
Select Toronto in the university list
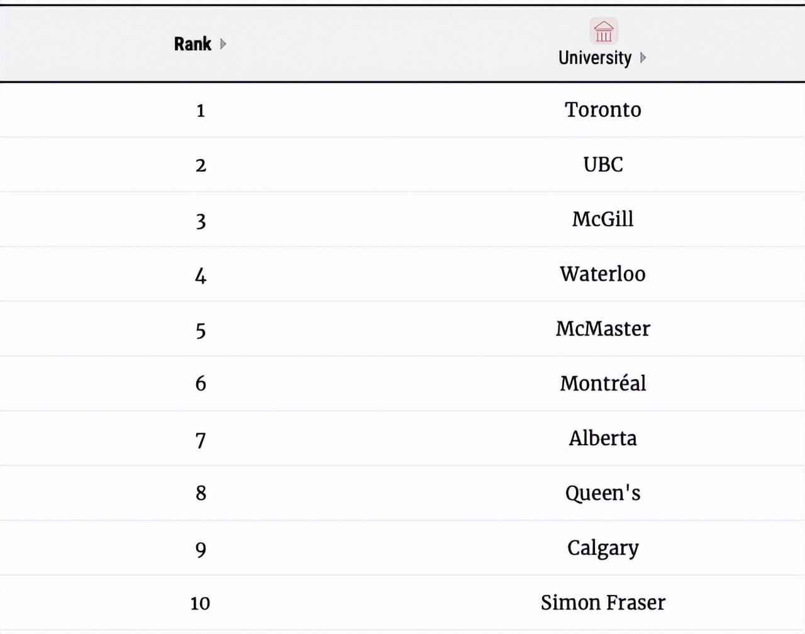coord(602,110)
